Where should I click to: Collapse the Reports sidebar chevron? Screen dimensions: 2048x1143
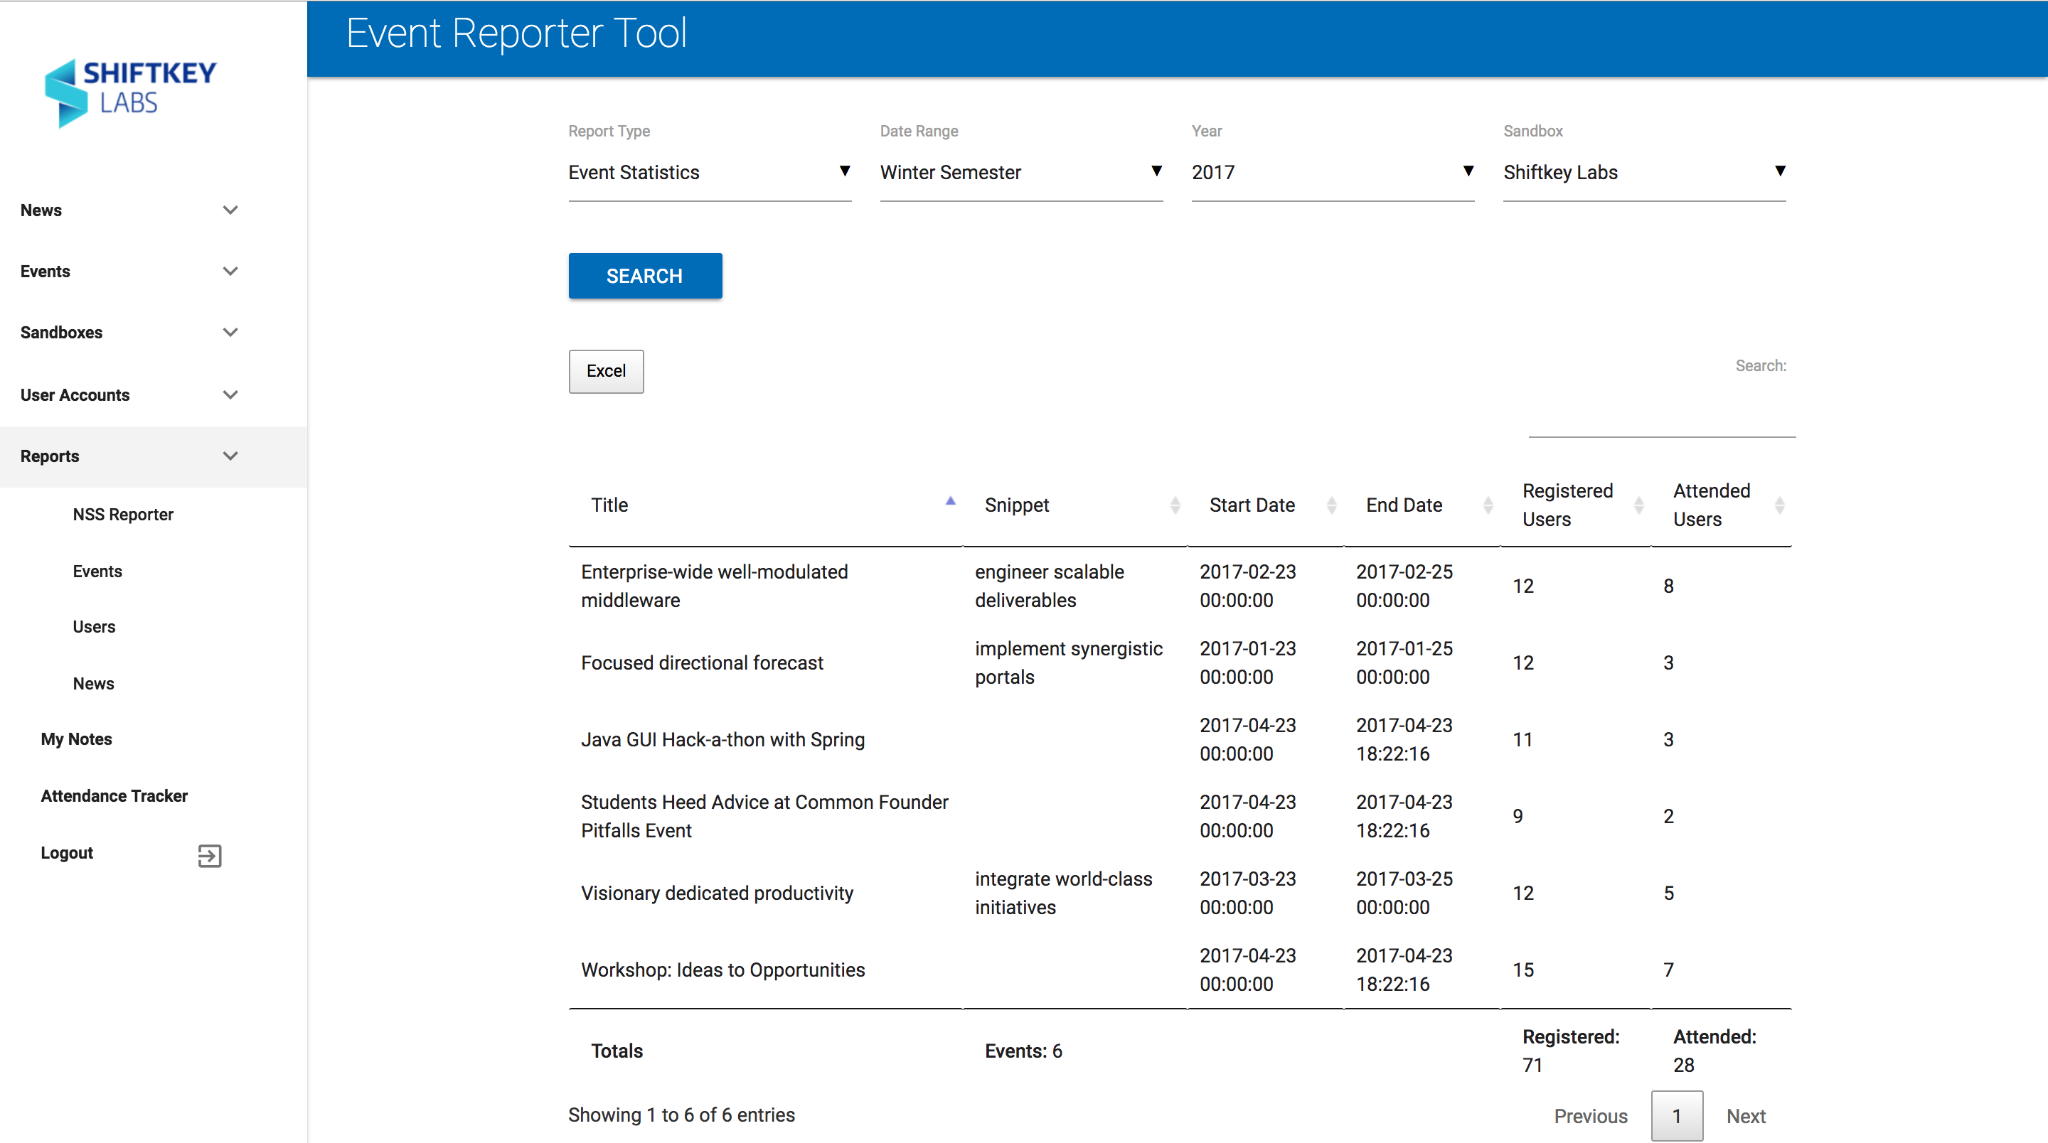click(x=230, y=456)
